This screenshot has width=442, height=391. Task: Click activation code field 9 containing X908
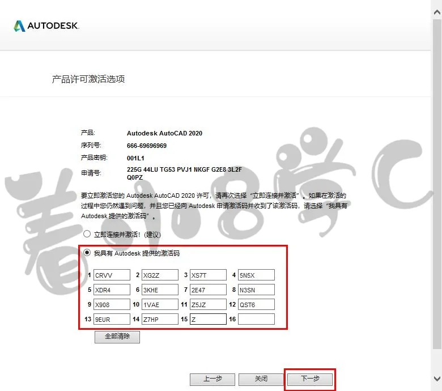112,304
